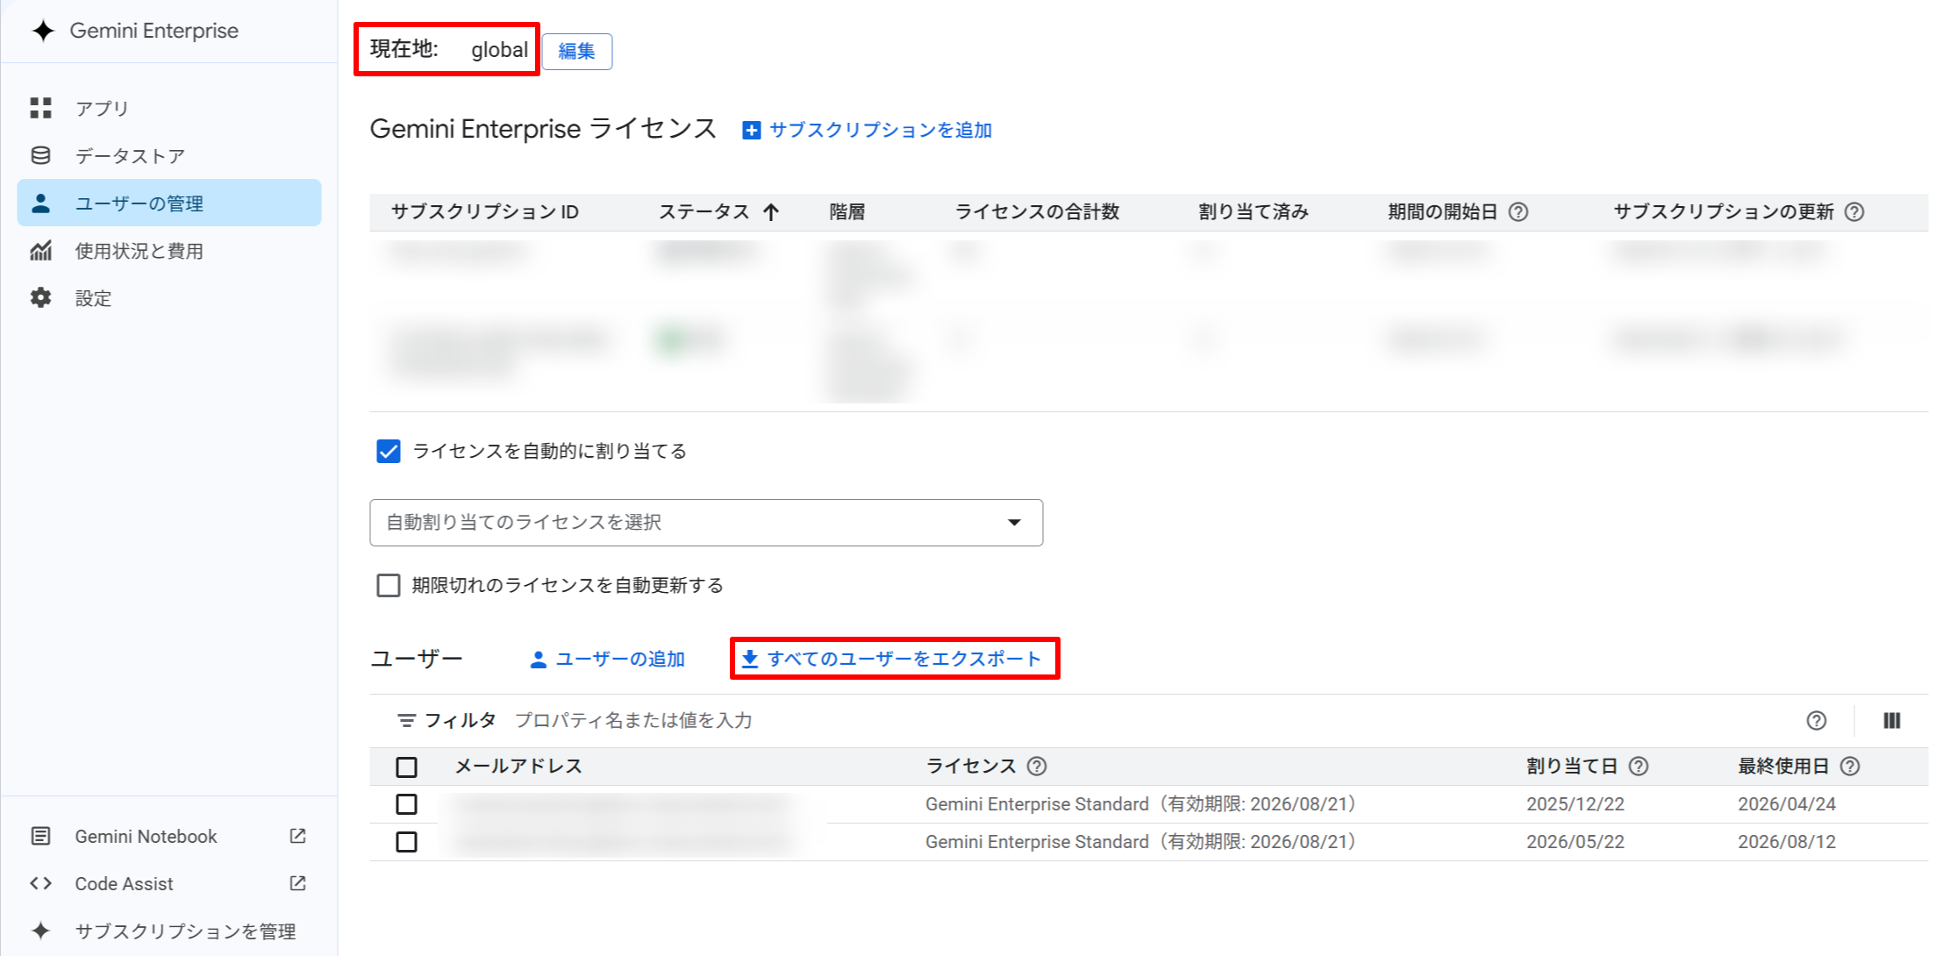1943x956 pixels.
Task: Open 自動割り当てのライセンスを選択 dropdown
Action: point(706,523)
